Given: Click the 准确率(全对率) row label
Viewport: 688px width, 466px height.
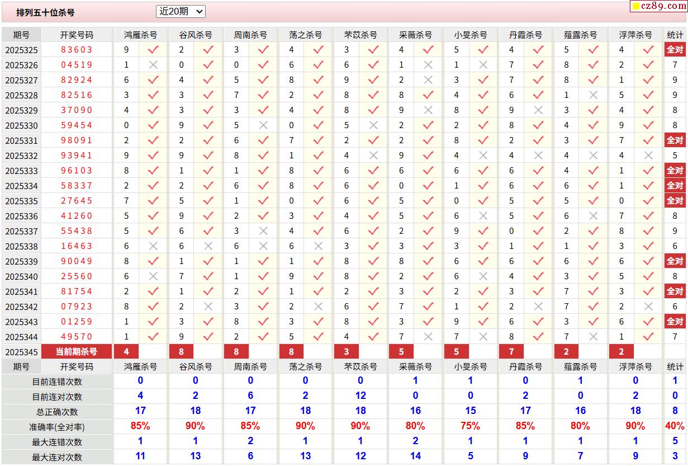Looking at the screenshot, I should pyautogui.click(x=57, y=427).
